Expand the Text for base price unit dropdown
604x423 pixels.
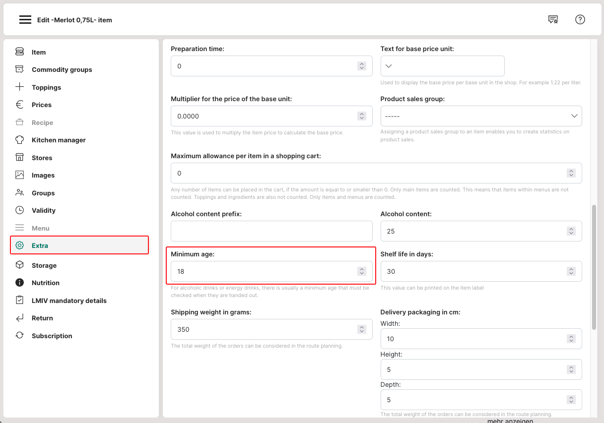click(x=442, y=66)
